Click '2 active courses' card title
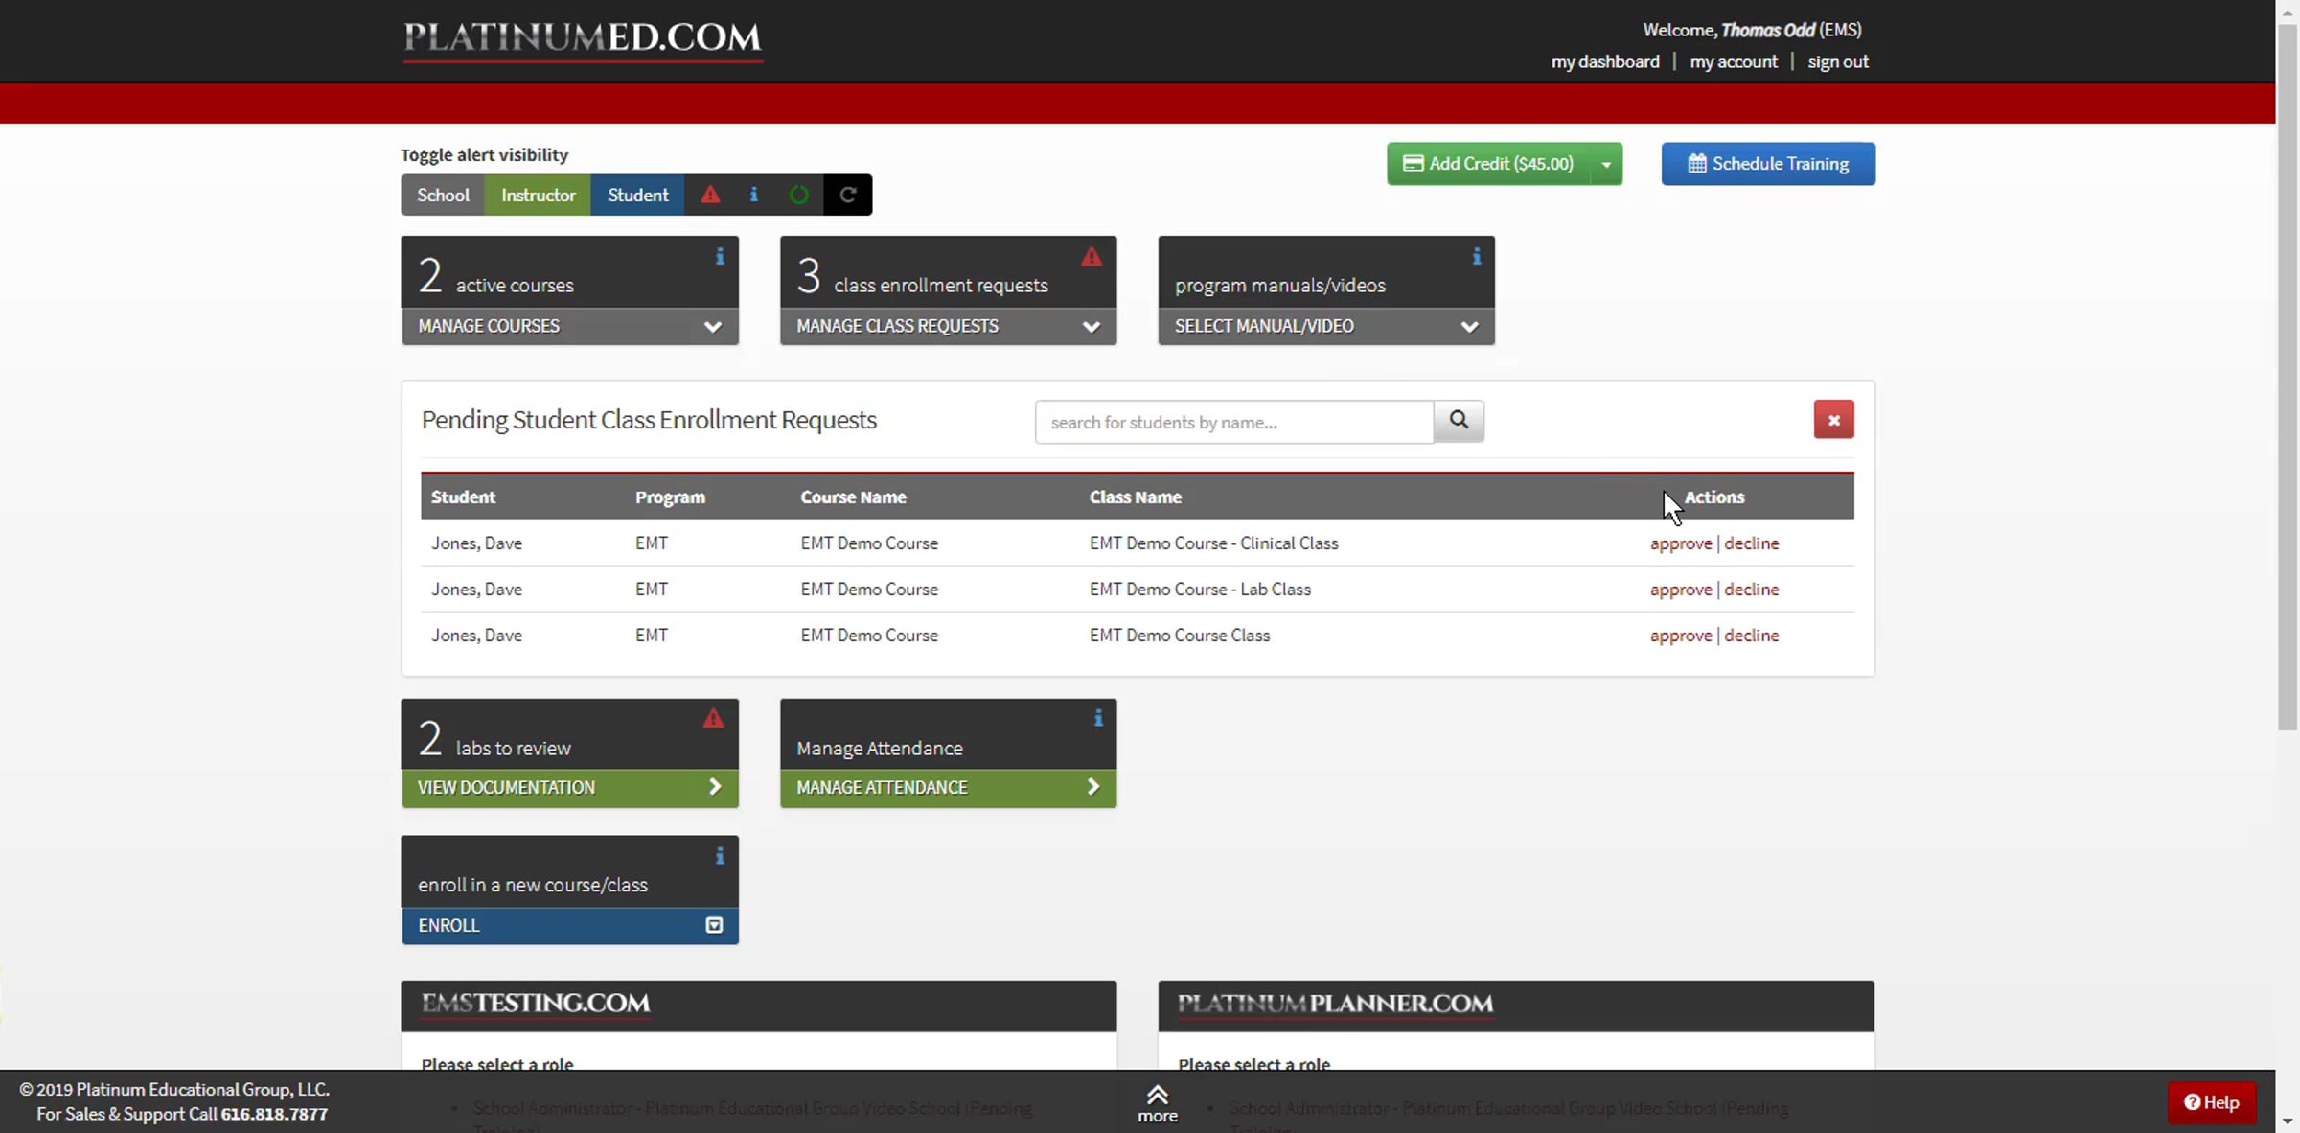Image resolution: width=2300 pixels, height=1133 pixels. point(495,276)
